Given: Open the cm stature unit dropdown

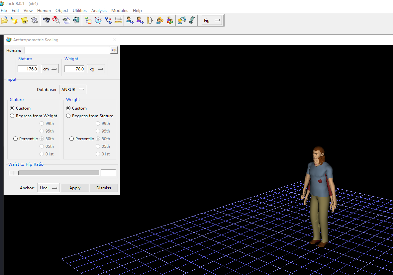Looking at the screenshot, I should (x=49, y=69).
